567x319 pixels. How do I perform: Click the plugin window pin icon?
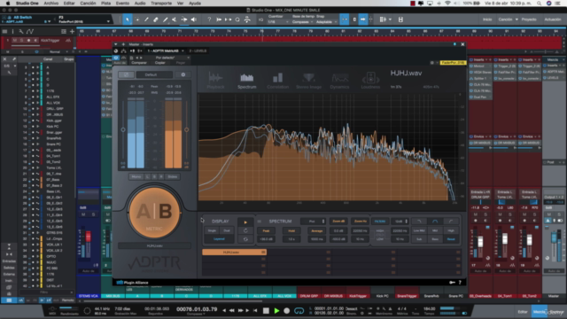[x=454, y=44]
